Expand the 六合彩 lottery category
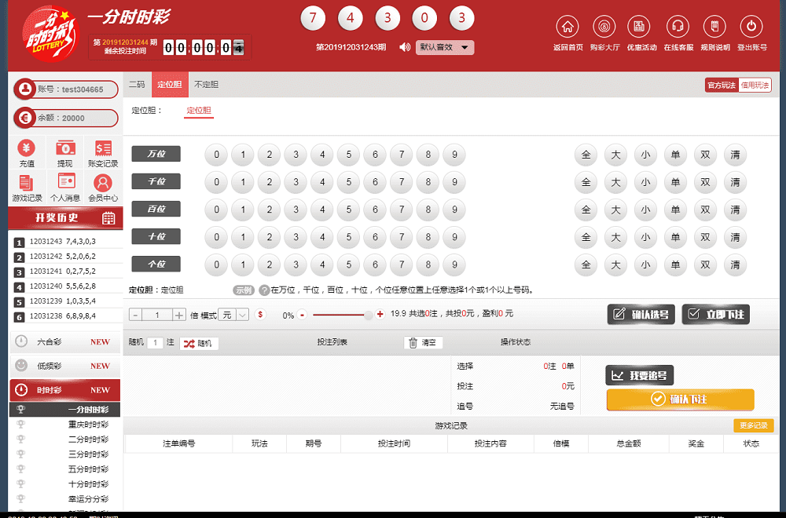The image size is (786, 518). point(66,342)
